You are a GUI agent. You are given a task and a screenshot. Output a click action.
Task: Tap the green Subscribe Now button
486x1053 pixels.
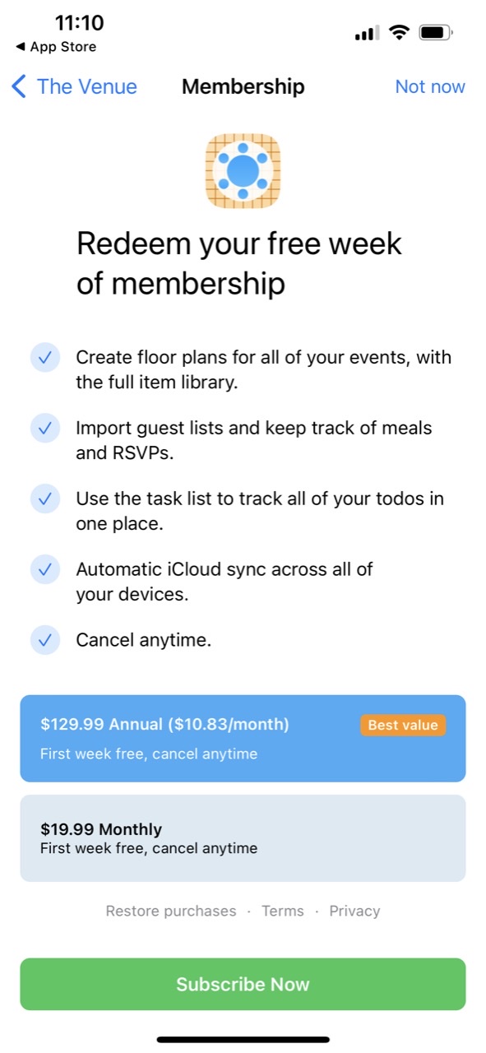point(243,984)
